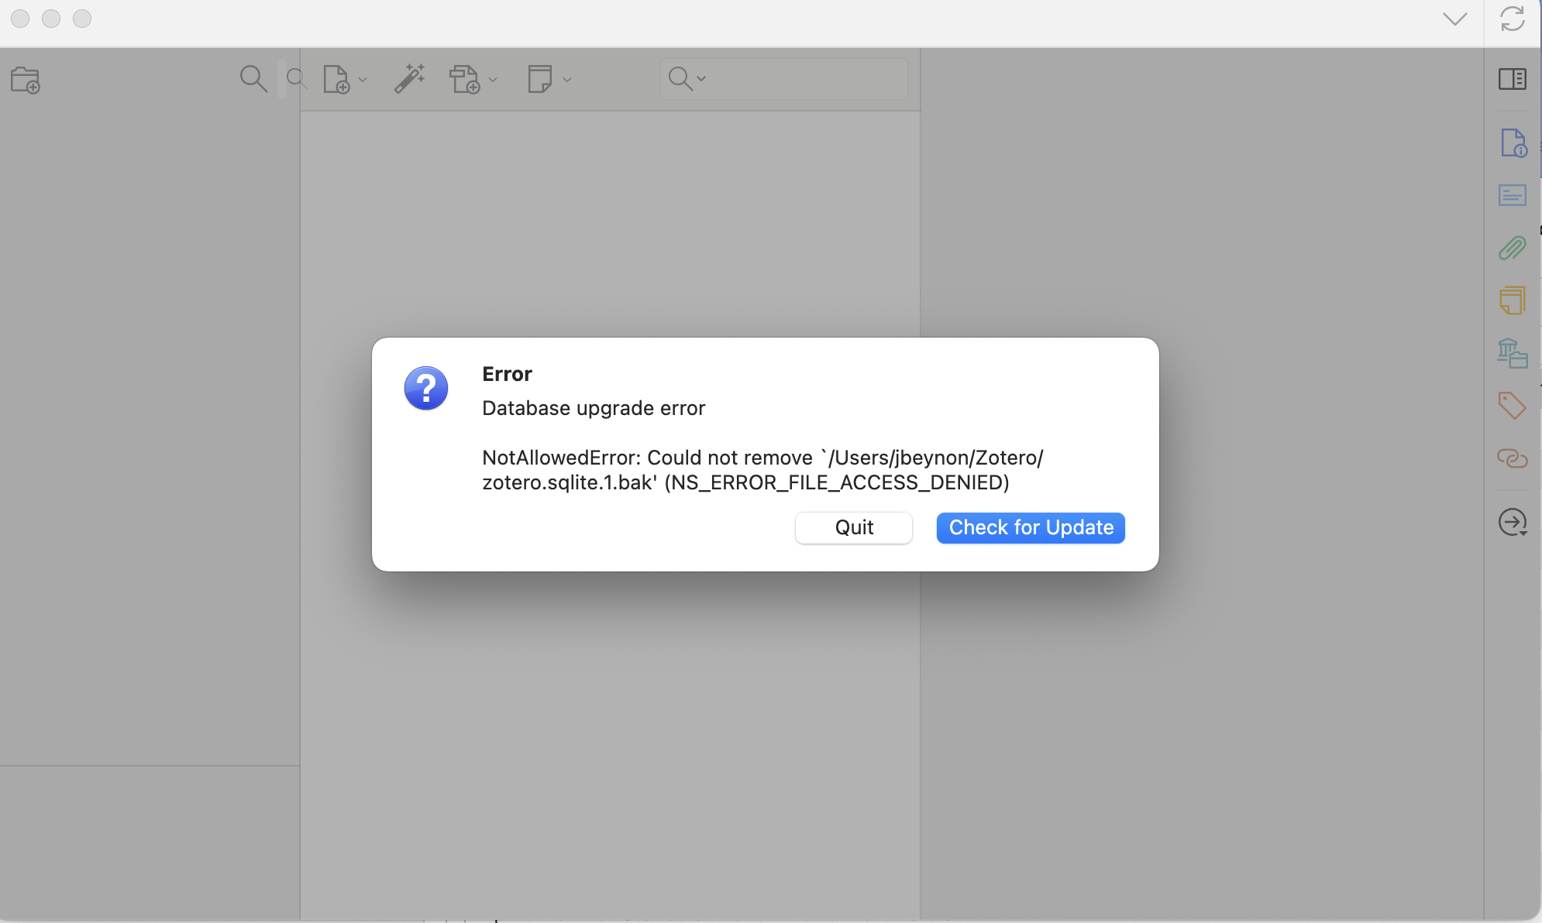
Task: Click the collection search magnifier icon
Action: click(253, 79)
